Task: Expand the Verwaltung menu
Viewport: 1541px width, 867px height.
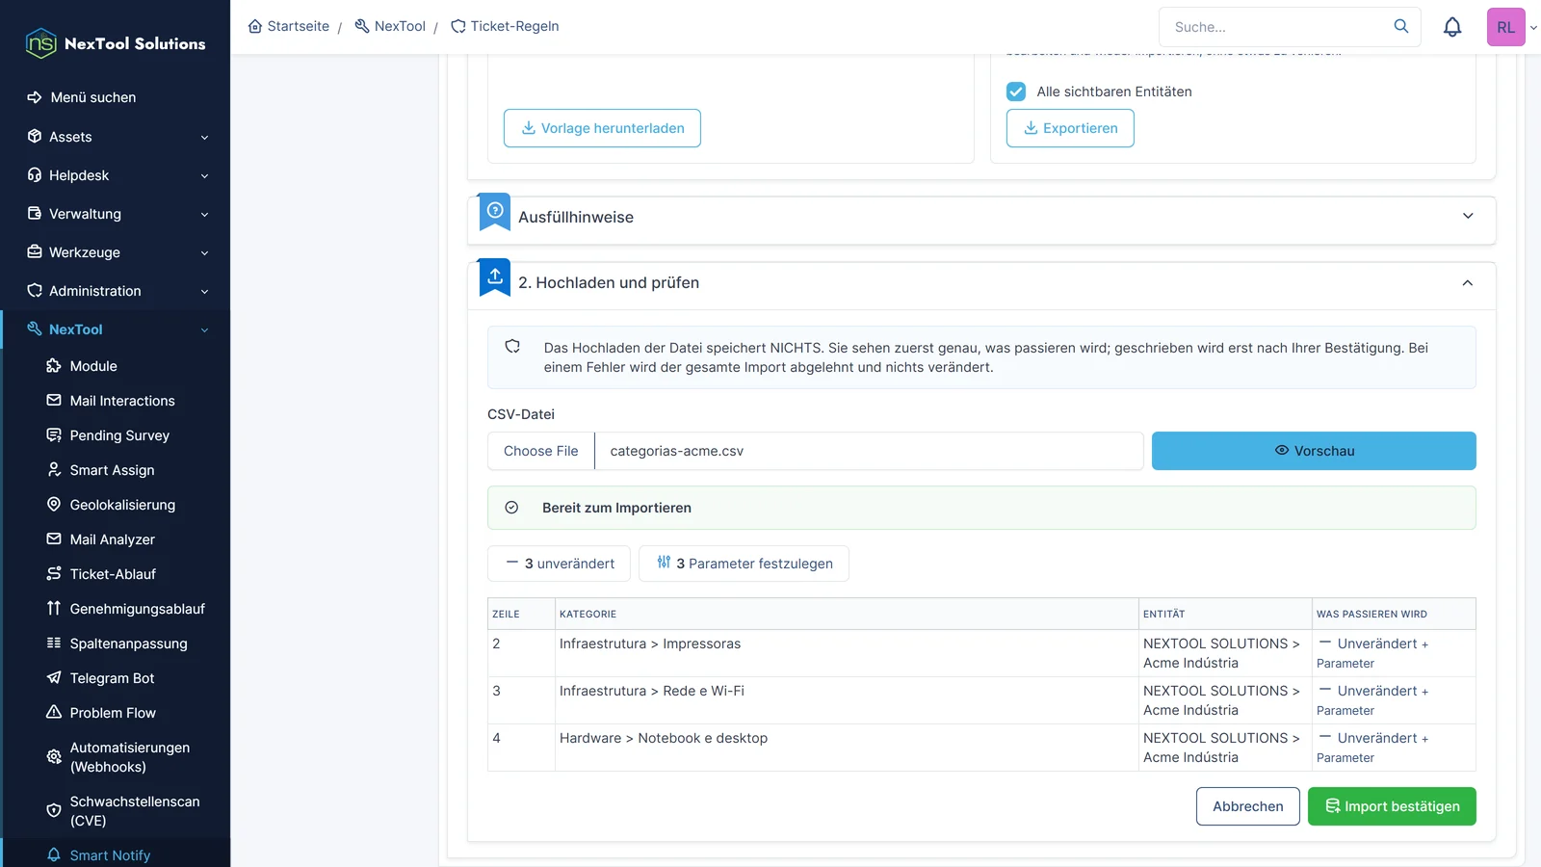Action: pos(116,214)
